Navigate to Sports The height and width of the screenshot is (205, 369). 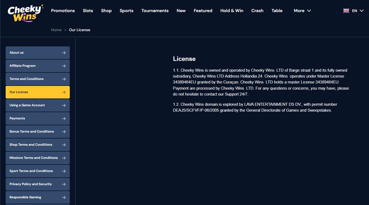coord(126,11)
